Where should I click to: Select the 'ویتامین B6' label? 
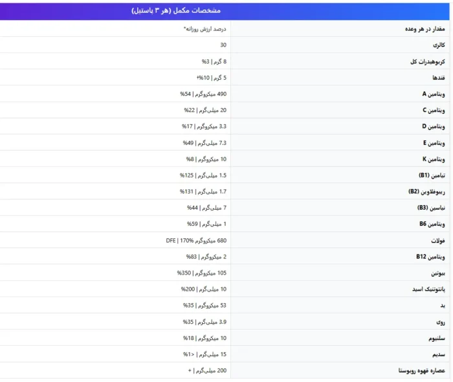(x=432, y=223)
